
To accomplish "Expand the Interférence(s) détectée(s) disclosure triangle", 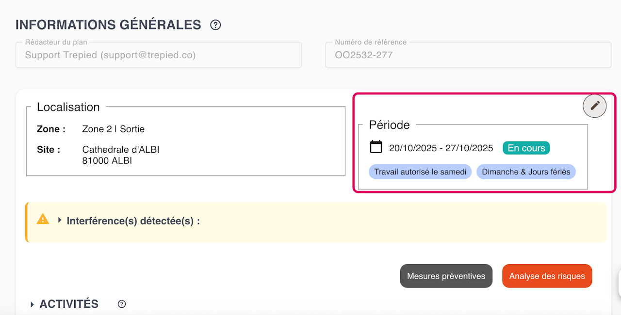I will tap(60, 220).
